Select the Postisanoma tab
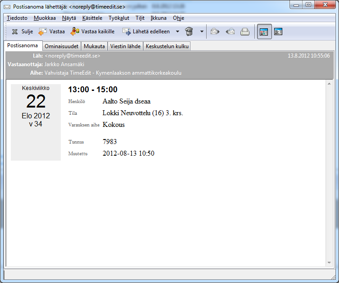The height and width of the screenshot is (283, 339). 23,45
